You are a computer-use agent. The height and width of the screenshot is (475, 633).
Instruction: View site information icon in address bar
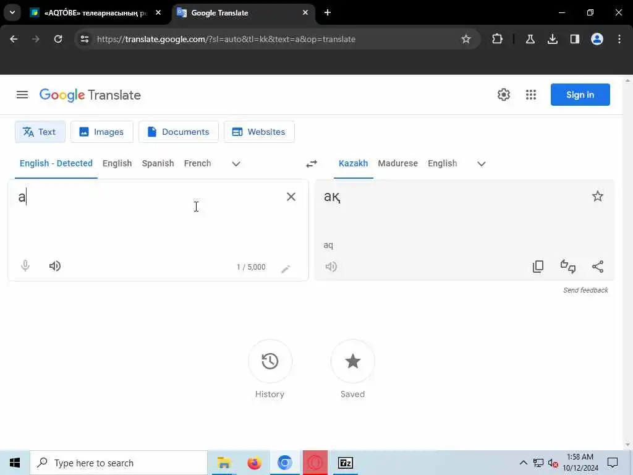pos(84,39)
